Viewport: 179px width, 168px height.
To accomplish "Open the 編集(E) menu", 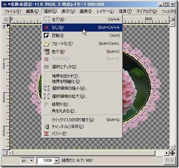I will pos(32,11).
